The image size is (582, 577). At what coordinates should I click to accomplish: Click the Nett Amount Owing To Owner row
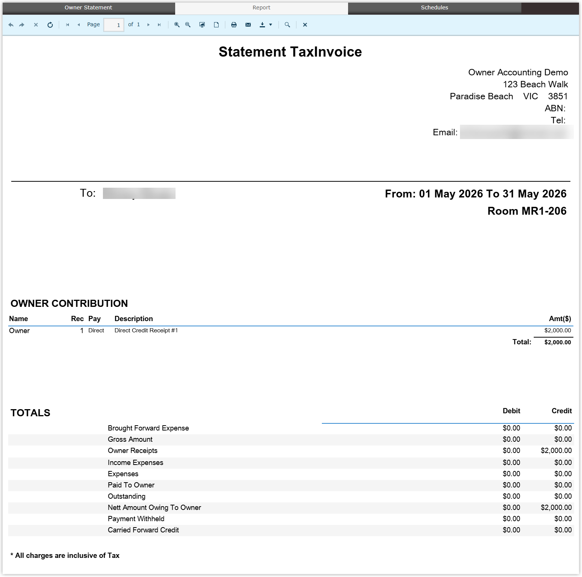291,508
